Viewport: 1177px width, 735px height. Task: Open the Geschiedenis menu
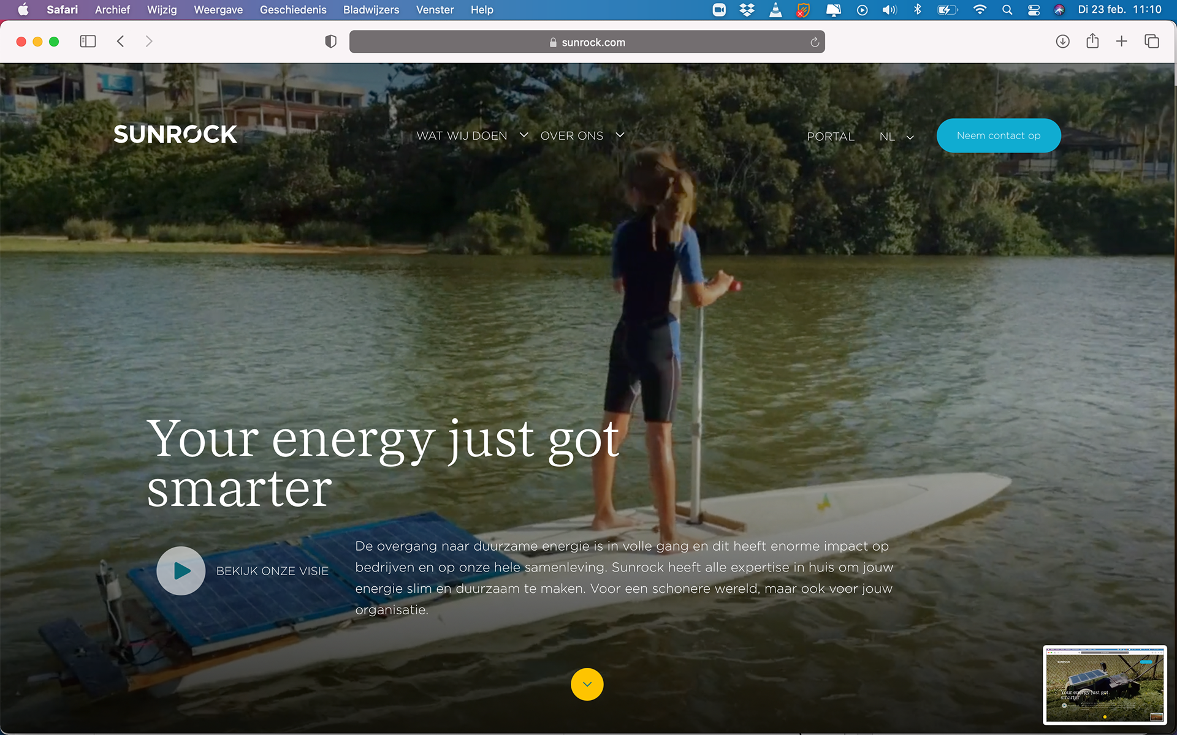point(293,10)
